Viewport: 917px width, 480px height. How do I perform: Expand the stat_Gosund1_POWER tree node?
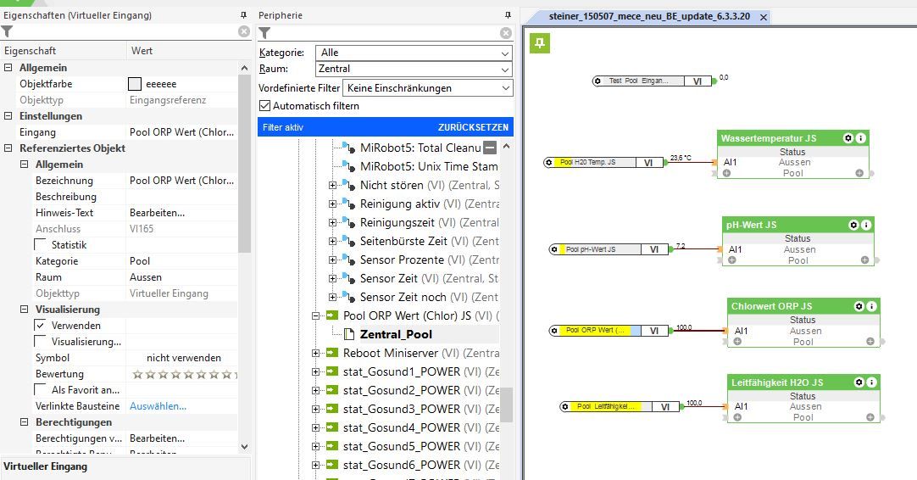[x=316, y=371]
